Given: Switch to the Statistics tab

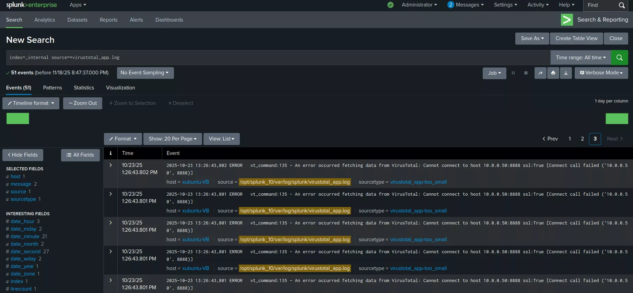Looking at the screenshot, I should (84, 88).
